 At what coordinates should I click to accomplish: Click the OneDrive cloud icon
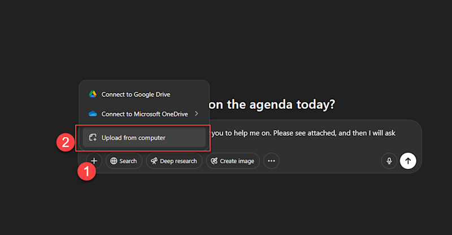(93, 114)
